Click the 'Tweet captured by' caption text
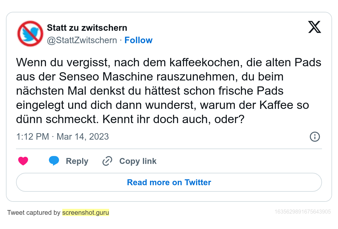338x229 pixels. (34, 212)
